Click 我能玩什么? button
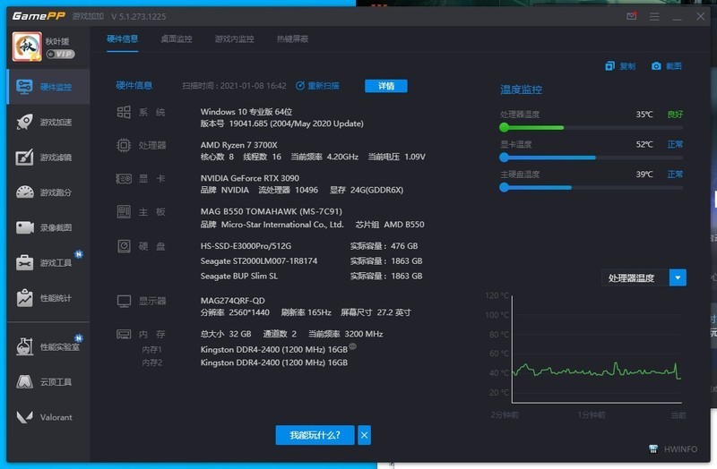Image resolution: width=717 pixels, height=469 pixels. tap(315, 435)
